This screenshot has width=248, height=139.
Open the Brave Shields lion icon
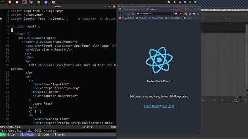point(176,14)
